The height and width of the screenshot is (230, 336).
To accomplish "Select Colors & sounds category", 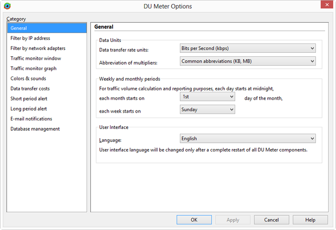I will pos(29,78).
